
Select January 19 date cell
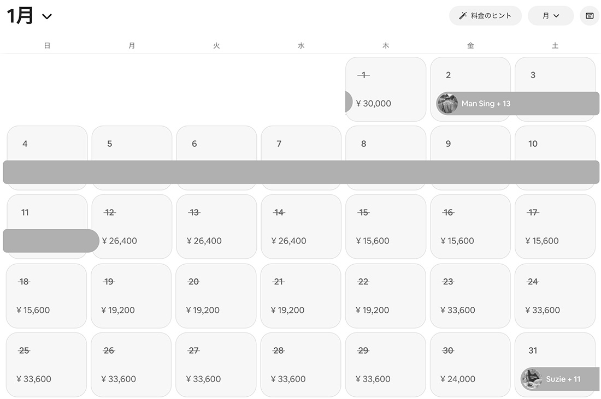131,295
